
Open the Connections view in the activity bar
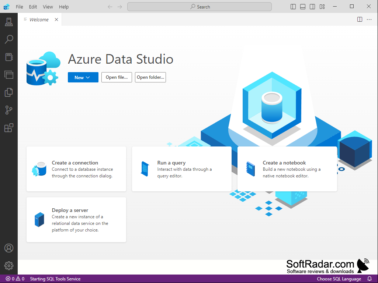click(9, 22)
